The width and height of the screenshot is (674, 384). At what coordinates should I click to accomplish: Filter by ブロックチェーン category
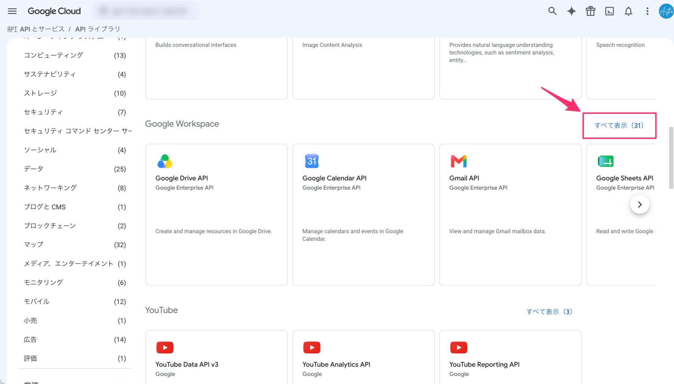click(x=75, y=226)
